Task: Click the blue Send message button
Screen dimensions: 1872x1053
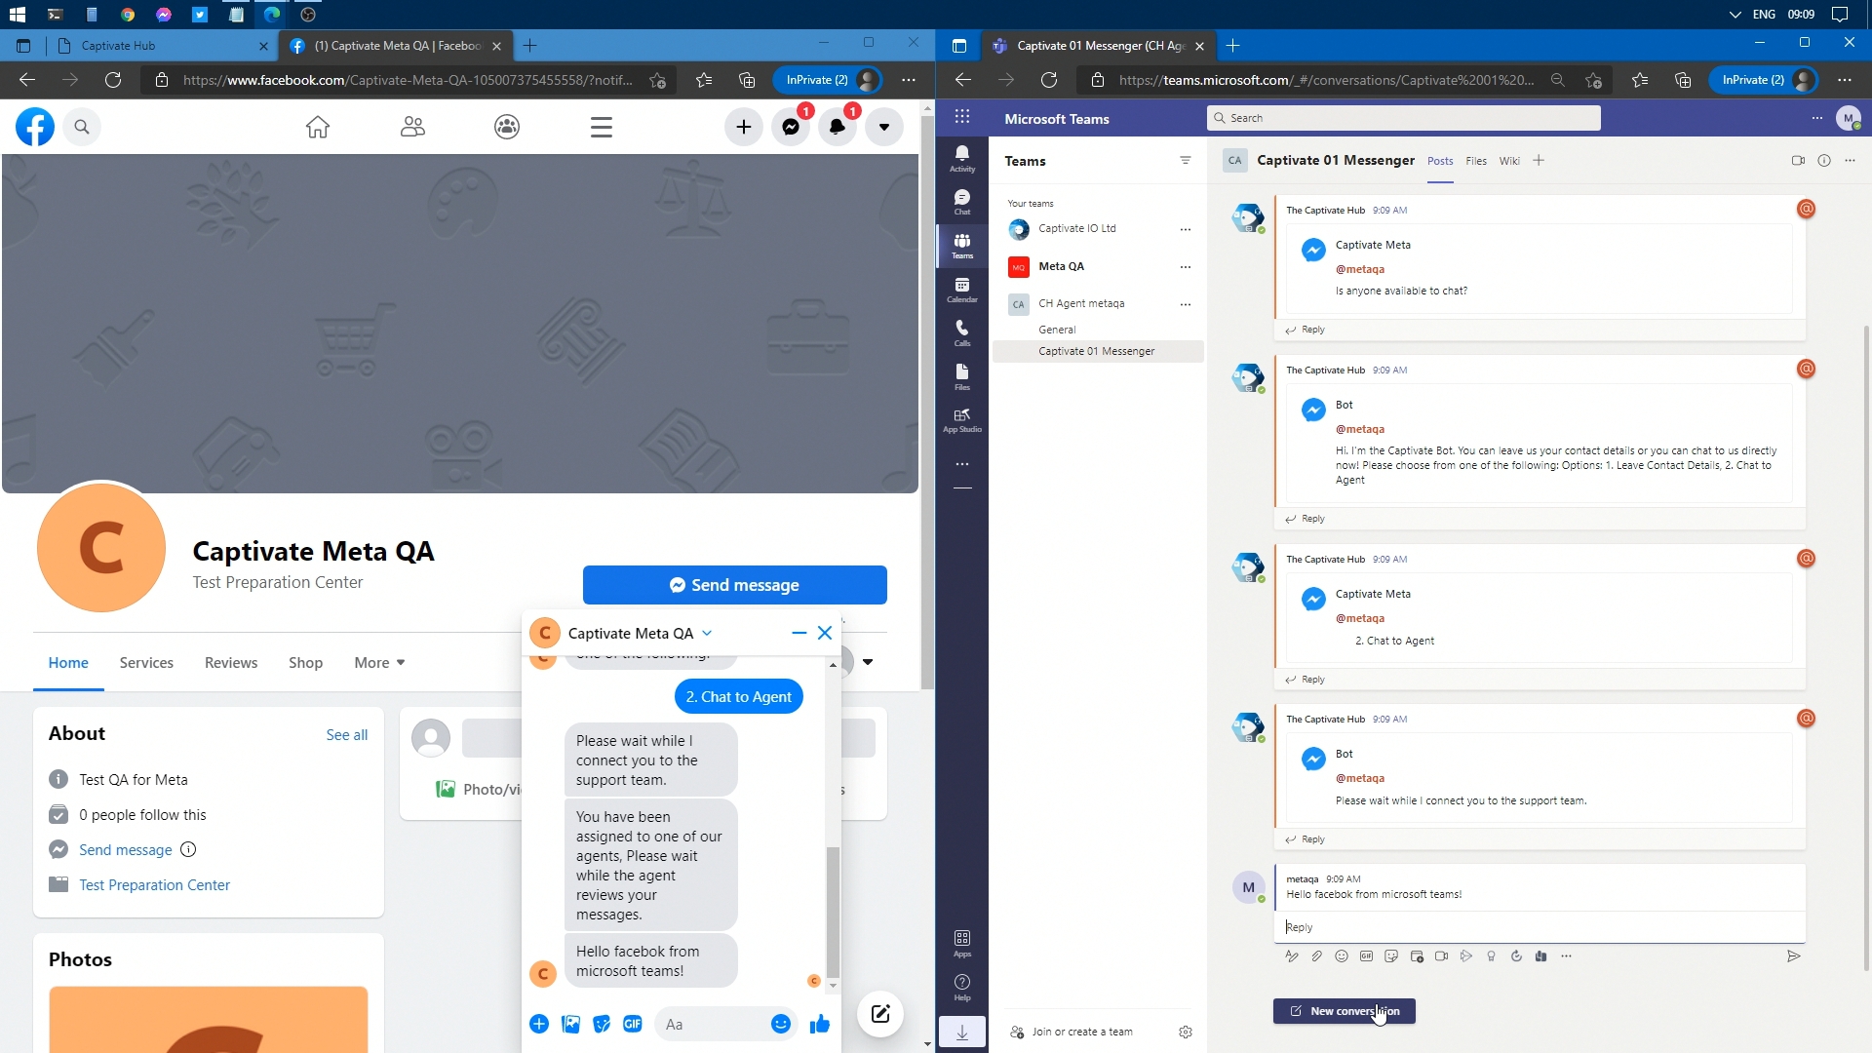Action: (x=734, y=585)
